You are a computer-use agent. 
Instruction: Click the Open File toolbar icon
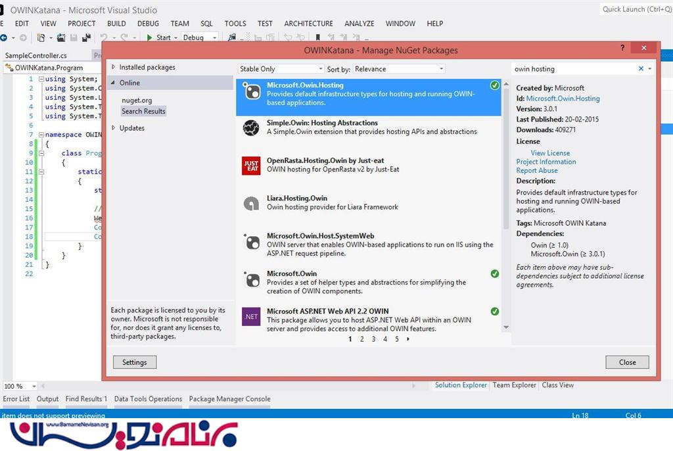[x=61, y=37]
